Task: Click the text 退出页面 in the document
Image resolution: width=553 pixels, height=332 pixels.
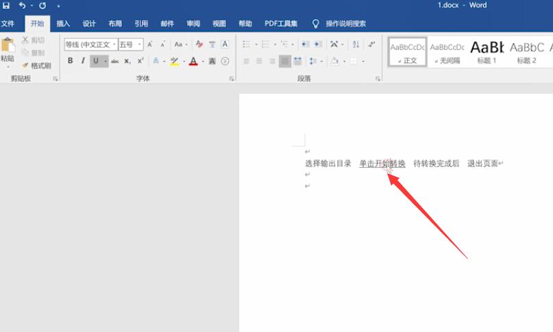Action: [x=482, y=163]
